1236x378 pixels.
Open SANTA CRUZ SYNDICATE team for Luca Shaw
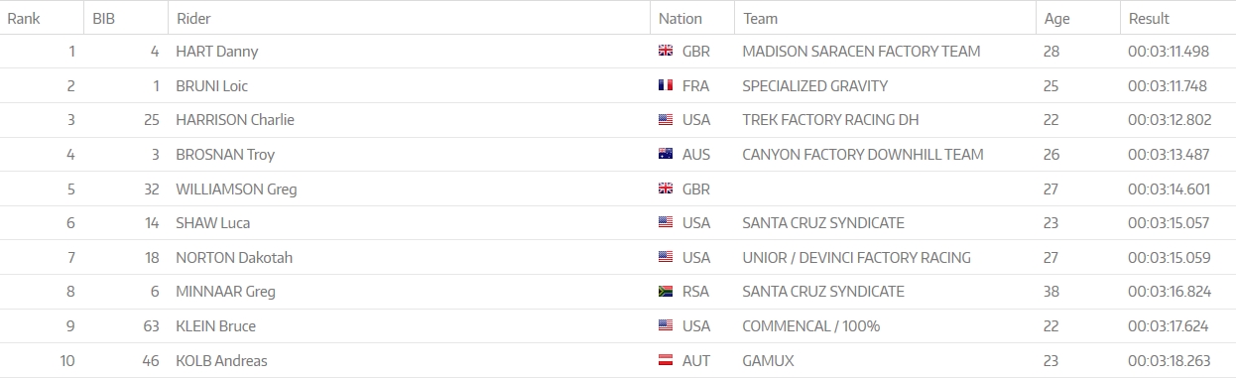[823, 223]
